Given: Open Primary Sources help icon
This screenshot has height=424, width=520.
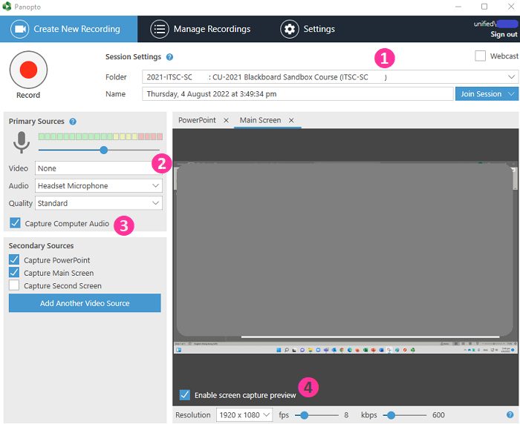Looking at the screenshot, I should pos(73,122).
